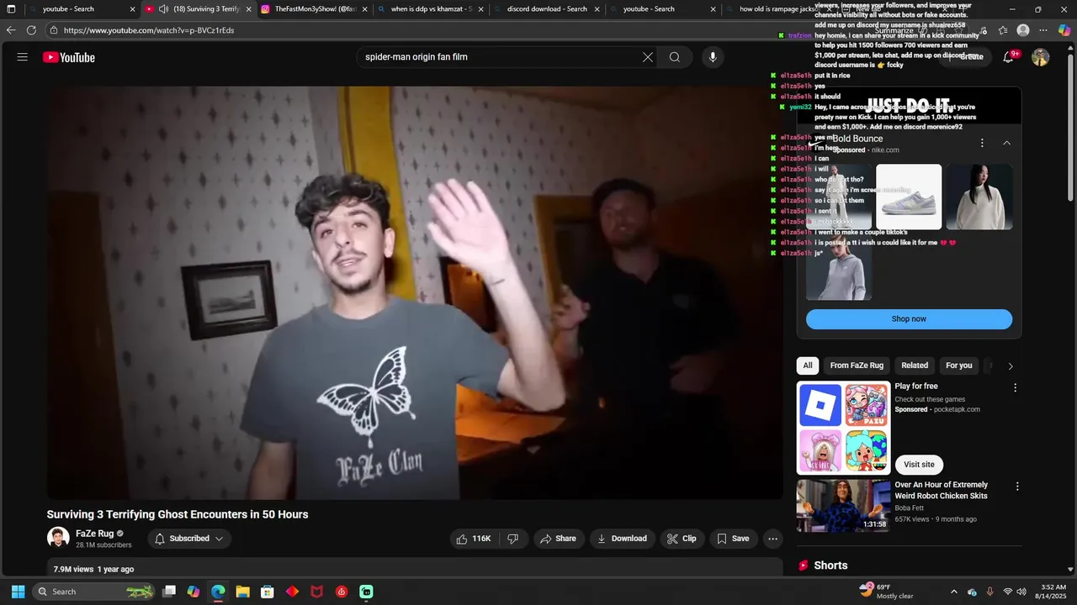
Task: Open options for Bold Bounce ad
Action: pyautogui.click(x=982, y=143)
